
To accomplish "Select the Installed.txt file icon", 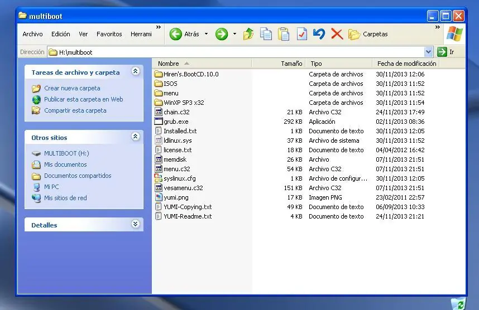I will (x=158, y=131).
